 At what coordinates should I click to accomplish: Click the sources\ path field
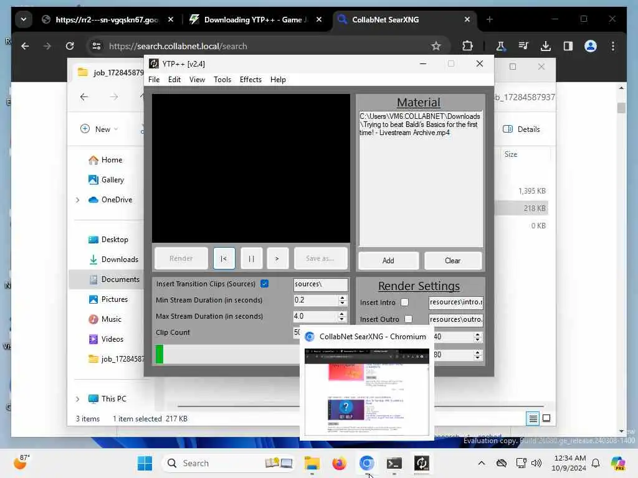pyautogui.click(x=321, y=284)
